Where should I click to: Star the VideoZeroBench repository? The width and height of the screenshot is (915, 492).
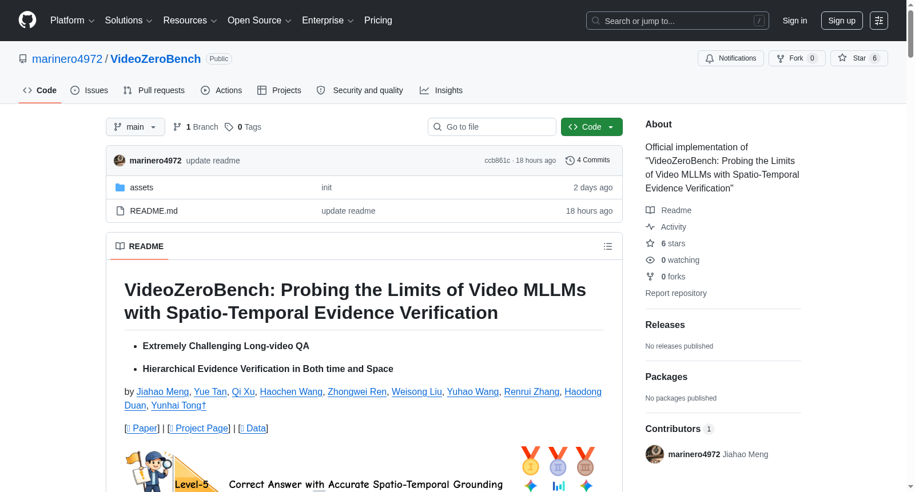pyautogui.click(x=859, y=58)
